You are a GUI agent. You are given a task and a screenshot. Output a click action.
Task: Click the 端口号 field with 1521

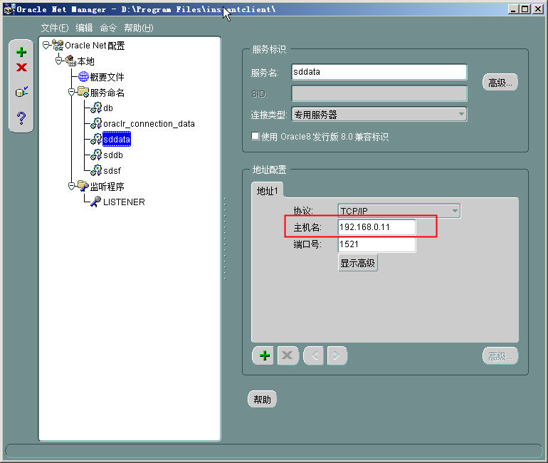coord(376,244)
